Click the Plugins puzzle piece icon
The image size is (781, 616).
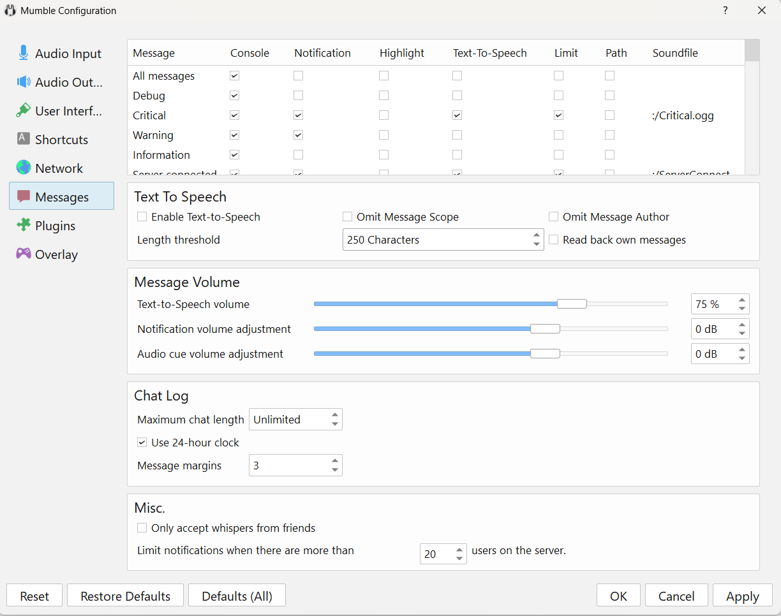pos(24,225)
